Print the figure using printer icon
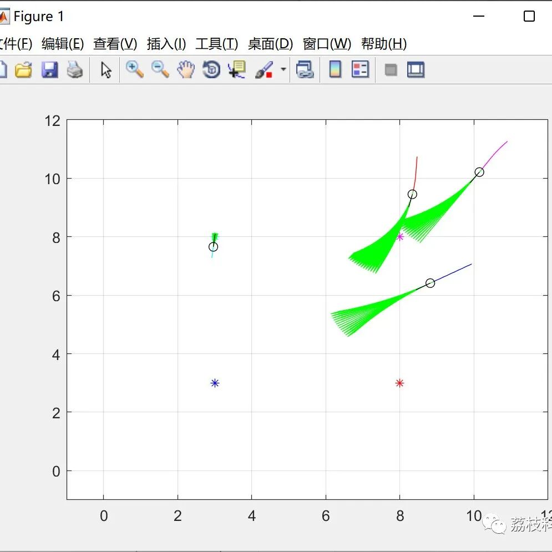552x552 pixels. pyautogui.click(x=75, y=69)
